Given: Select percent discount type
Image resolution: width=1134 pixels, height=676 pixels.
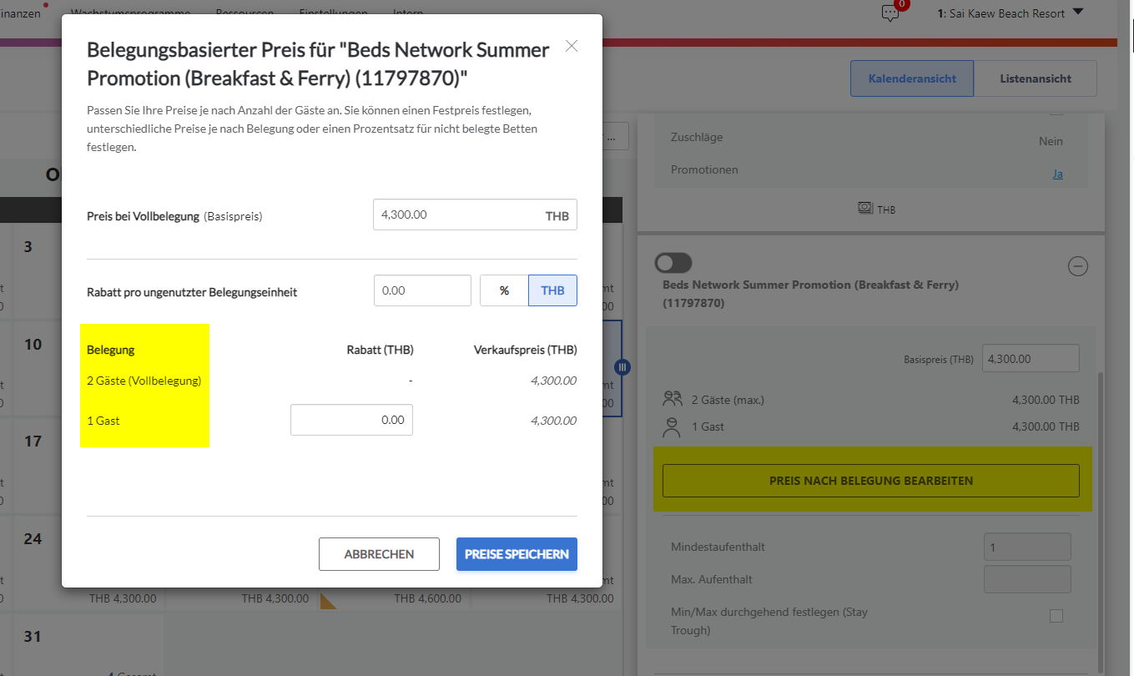Looking at the screenshot, I should pos(504,290).
